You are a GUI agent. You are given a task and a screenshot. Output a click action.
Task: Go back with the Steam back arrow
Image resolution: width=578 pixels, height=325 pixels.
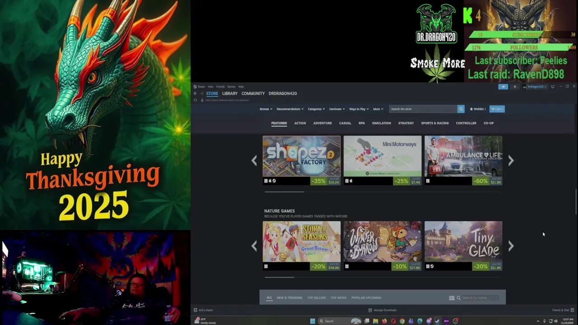coord(195,93)
